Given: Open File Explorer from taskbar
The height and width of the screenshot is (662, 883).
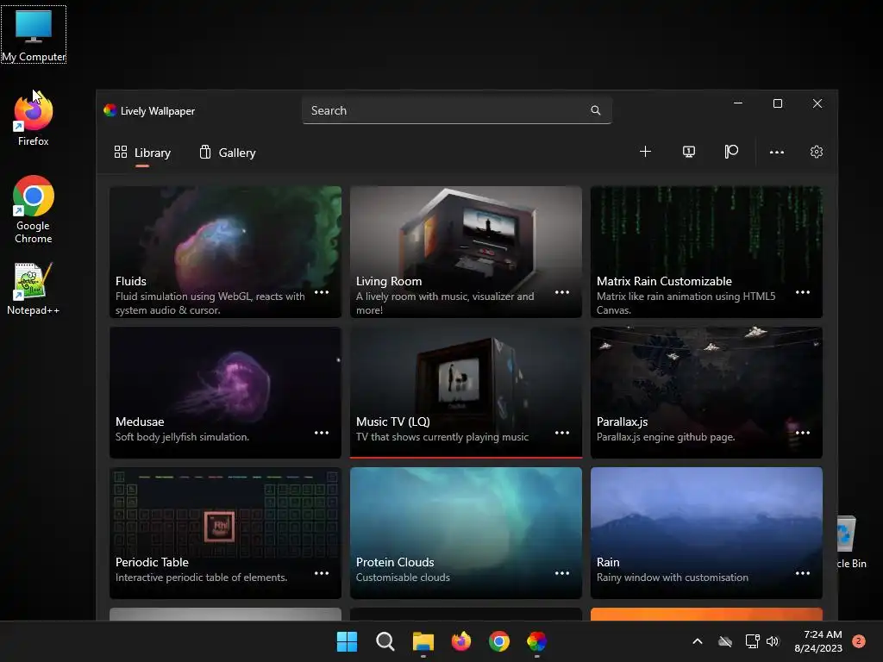Looking at the screenshot, I should (423, 641).
